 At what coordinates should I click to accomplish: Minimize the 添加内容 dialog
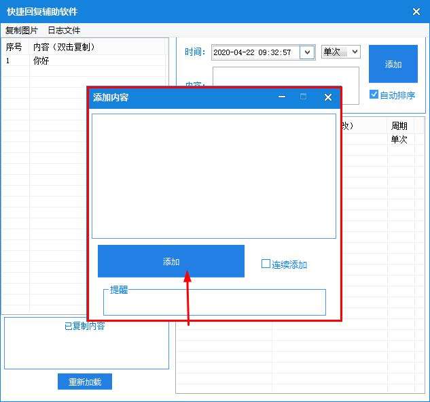[282, 97]
